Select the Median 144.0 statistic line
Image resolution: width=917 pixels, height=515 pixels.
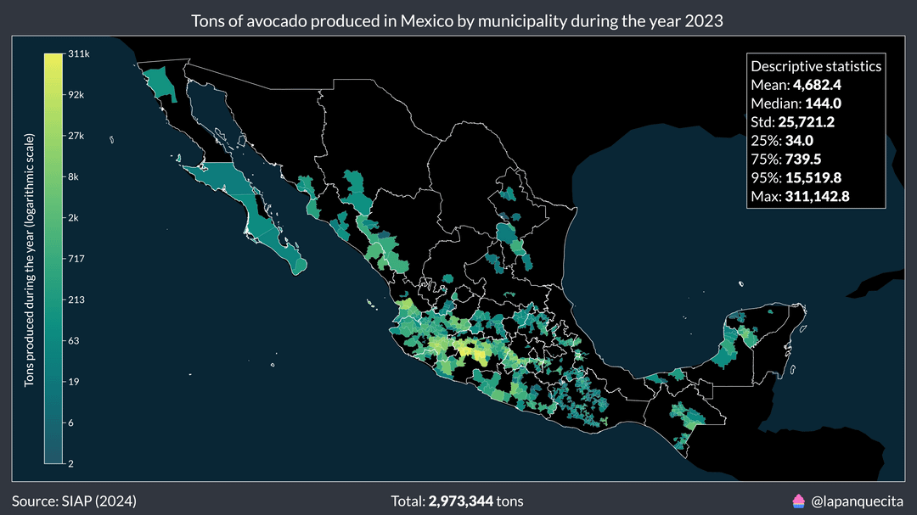click(796, 104)
